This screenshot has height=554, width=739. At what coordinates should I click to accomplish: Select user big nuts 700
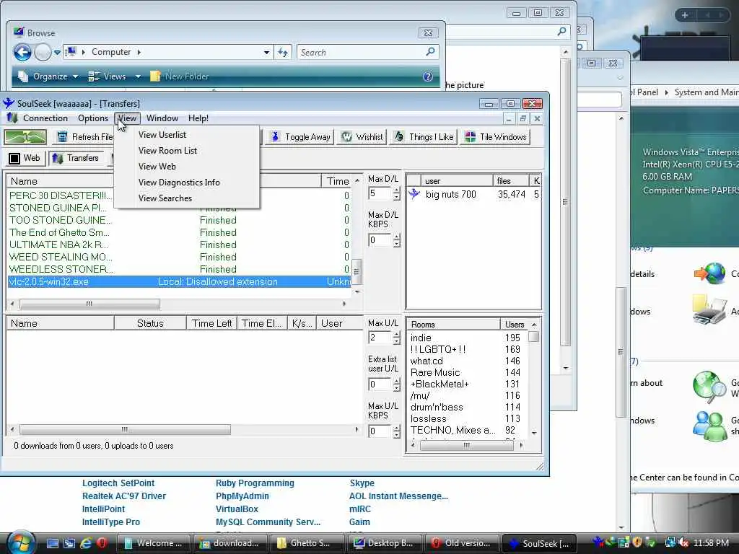point(450,194)
